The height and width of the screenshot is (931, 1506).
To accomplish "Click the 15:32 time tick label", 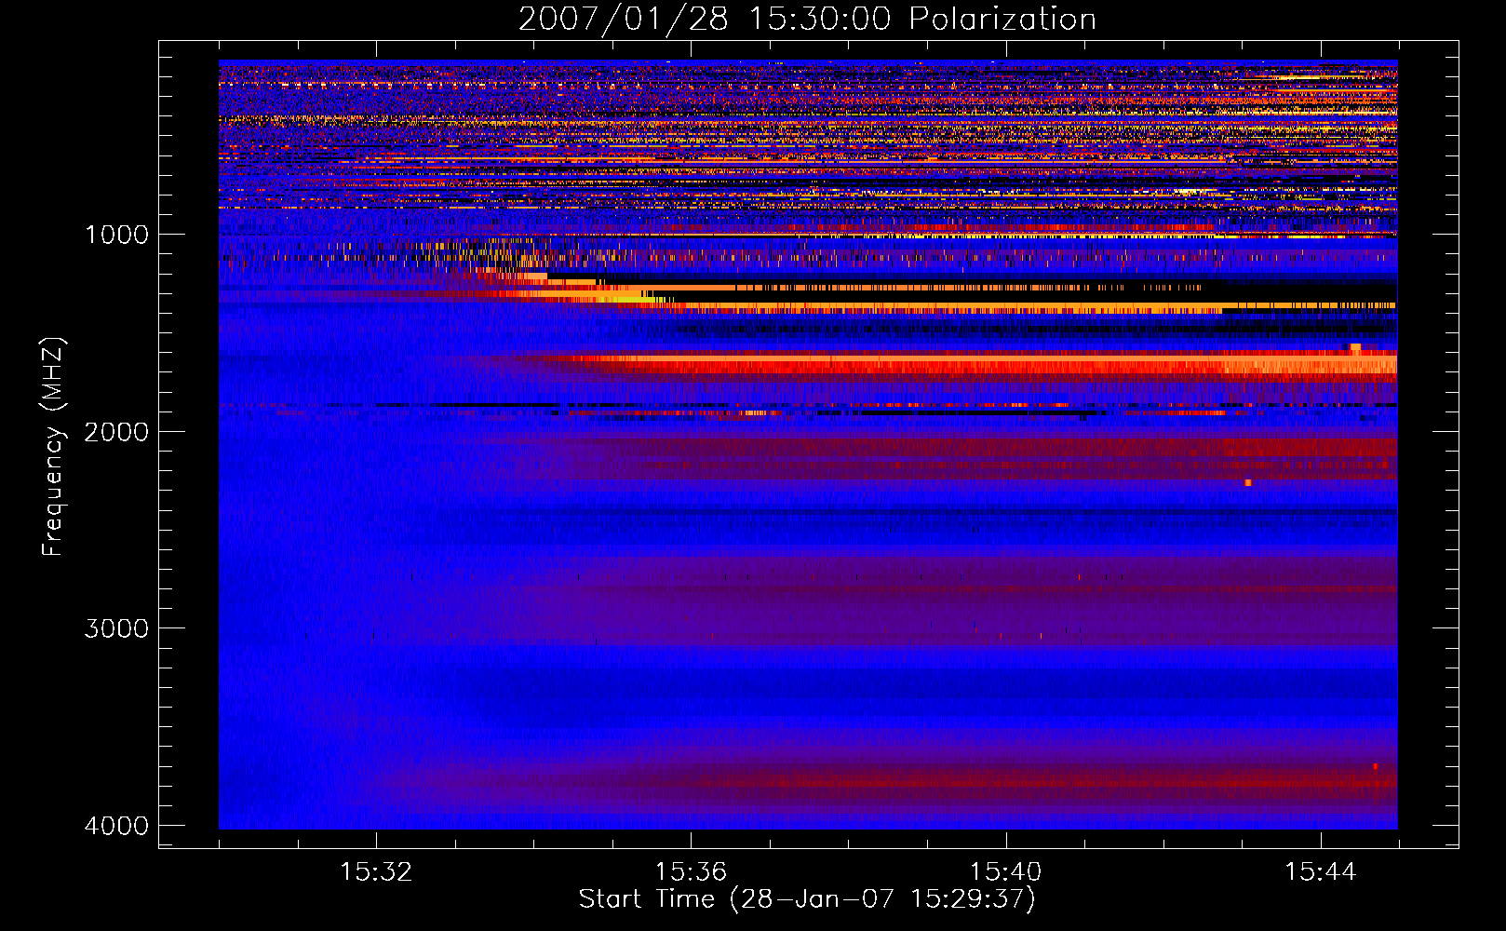I will pos(376,872).
